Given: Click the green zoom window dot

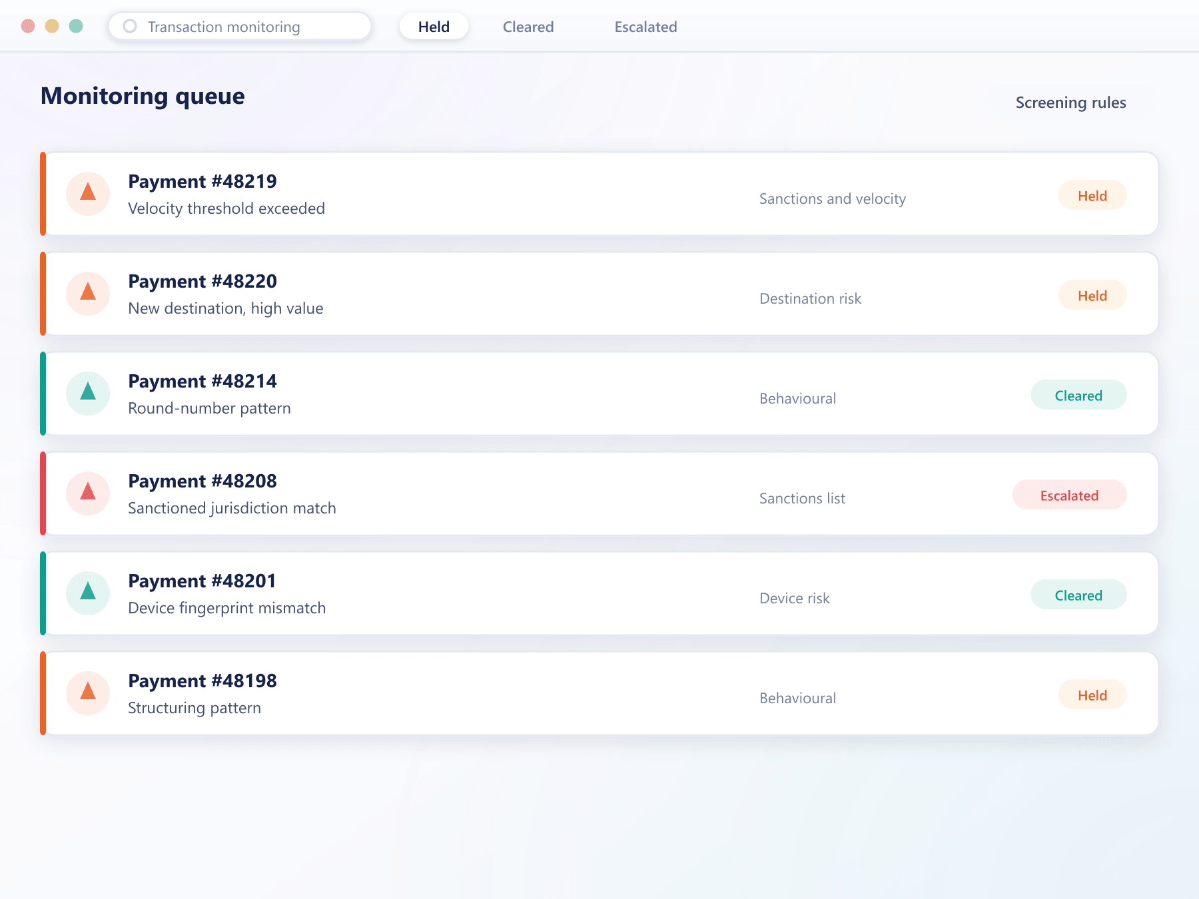Looking at the screenshot, I should click(76, 26).
